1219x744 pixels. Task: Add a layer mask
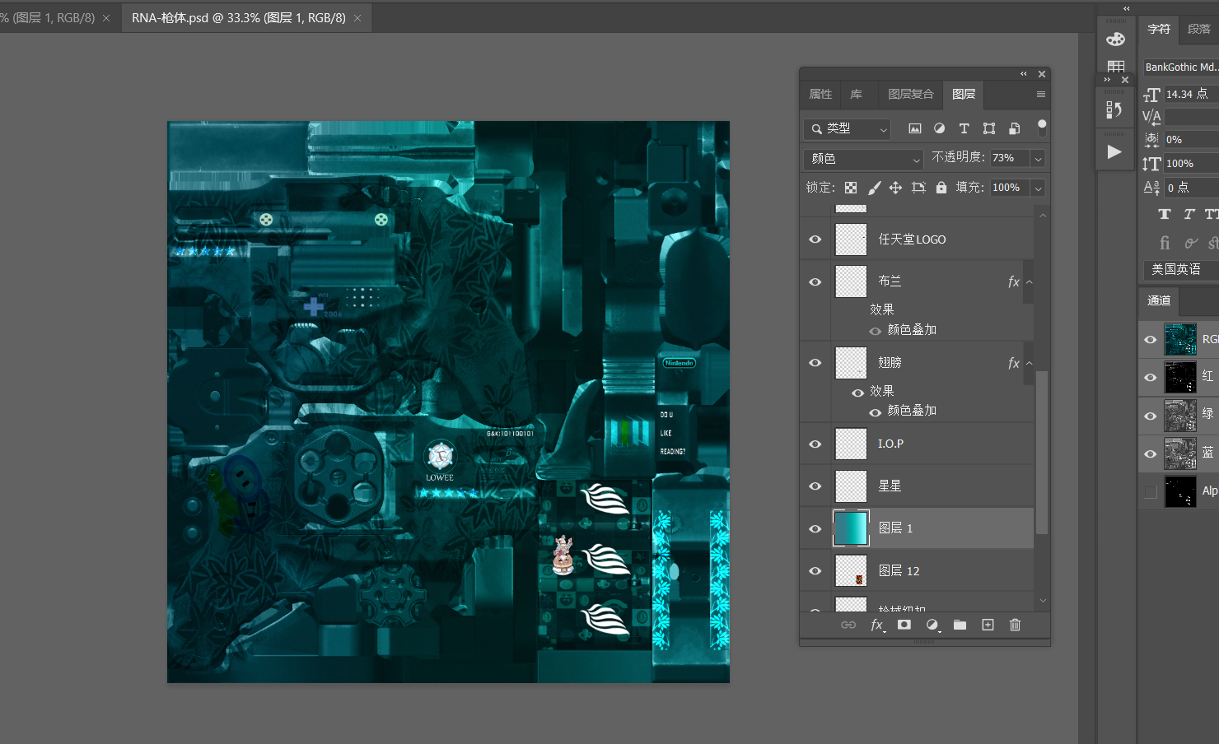[x=904, y=625]
